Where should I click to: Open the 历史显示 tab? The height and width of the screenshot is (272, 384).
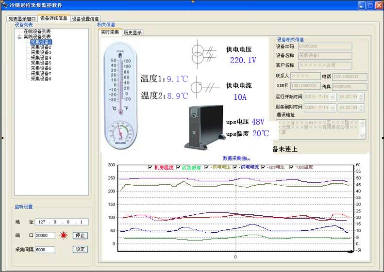[133, 33]
